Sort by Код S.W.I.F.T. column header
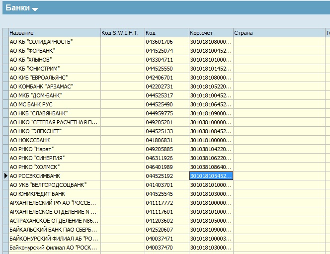The height and width of the screenshot is (254, 330). click(123, 33)
